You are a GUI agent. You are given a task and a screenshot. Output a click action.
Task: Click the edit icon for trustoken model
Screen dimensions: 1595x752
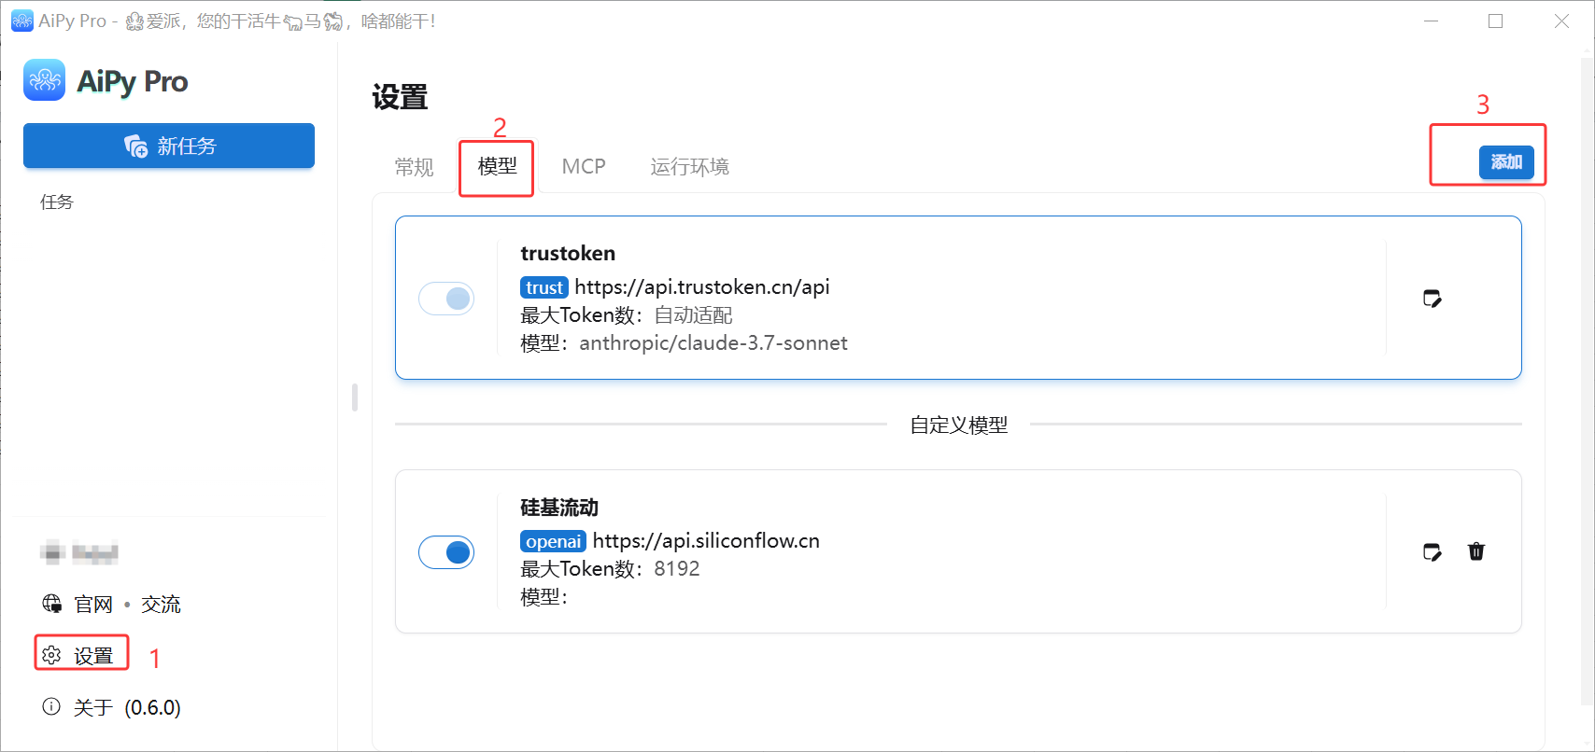pyautogui.click(x=1432, y=299)
